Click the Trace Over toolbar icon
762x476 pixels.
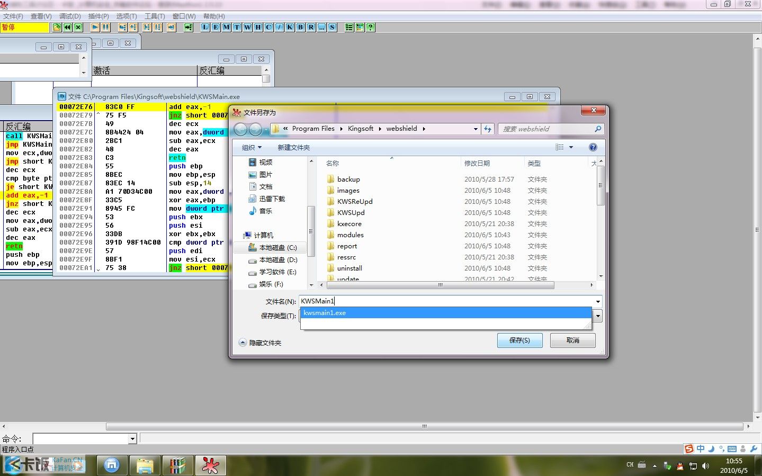pos(157,27)
